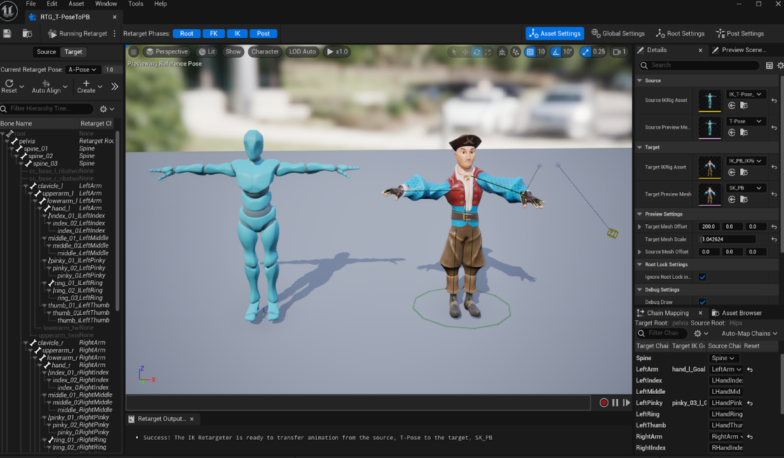This screenshot has width=784, height=458.
Task: Click the Browse to asset icon
Action: tap(27, 34)
